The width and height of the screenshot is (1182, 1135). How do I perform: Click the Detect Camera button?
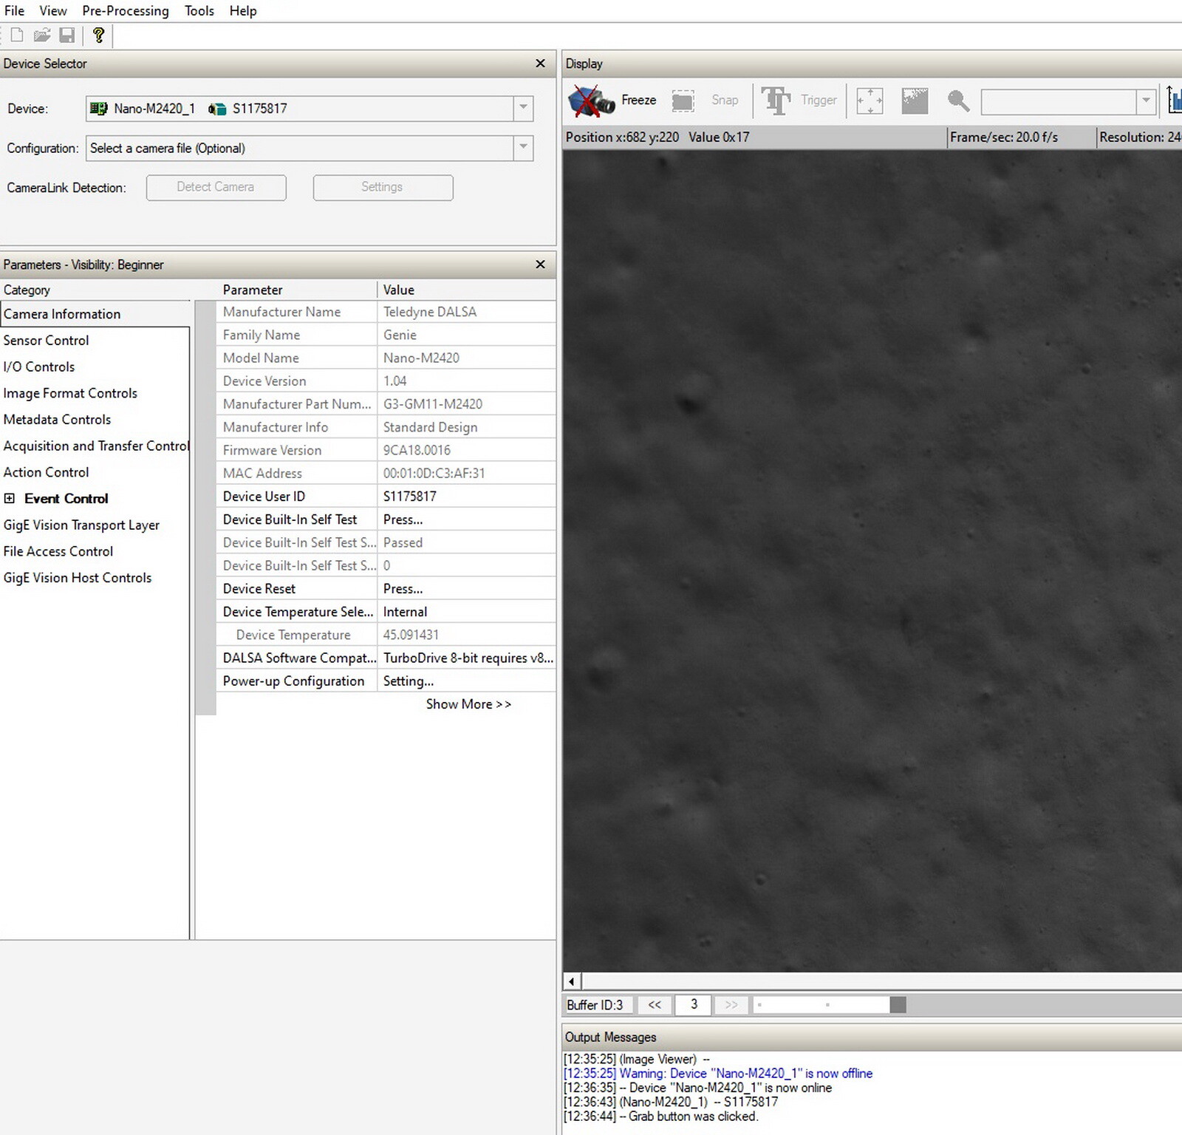point(216,188)
